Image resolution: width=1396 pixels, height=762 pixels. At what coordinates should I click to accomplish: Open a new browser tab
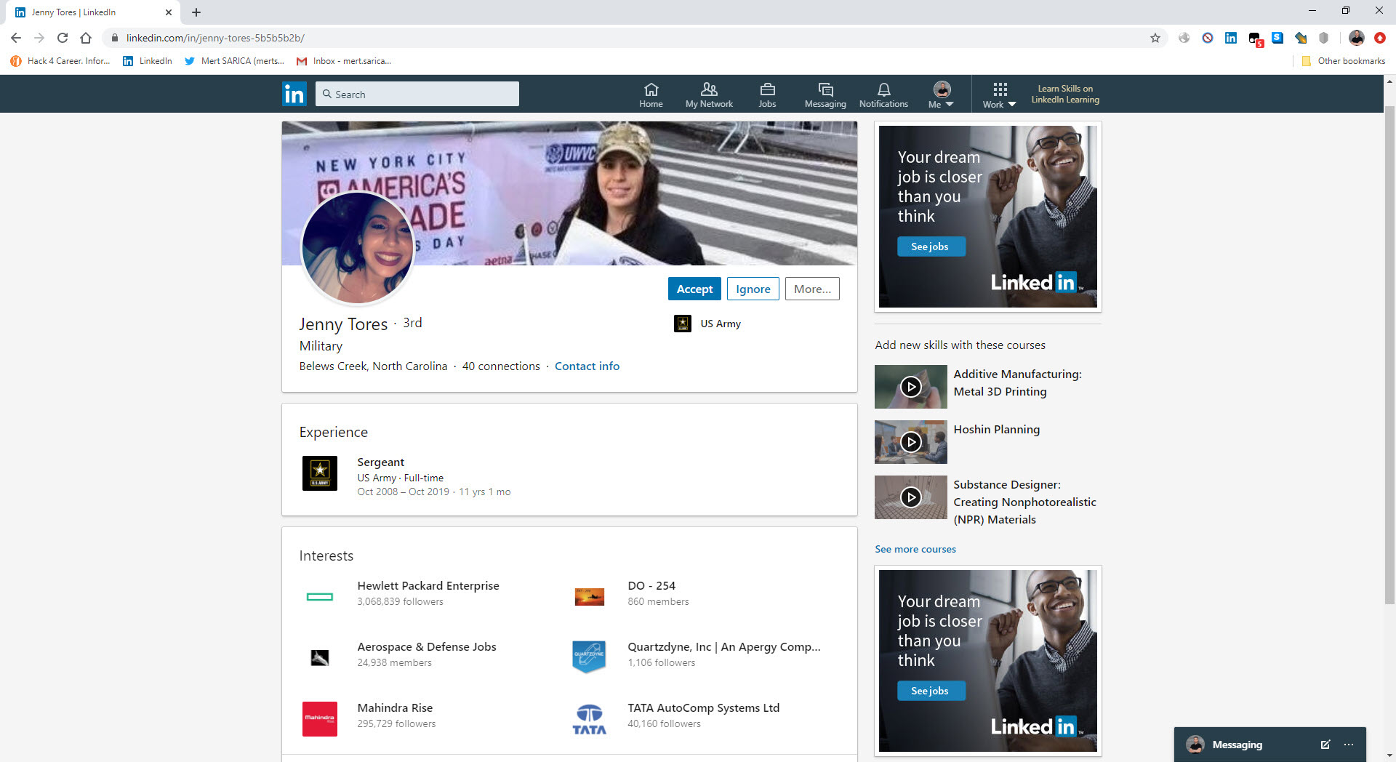pyautogui.click(x=196, y=12)
